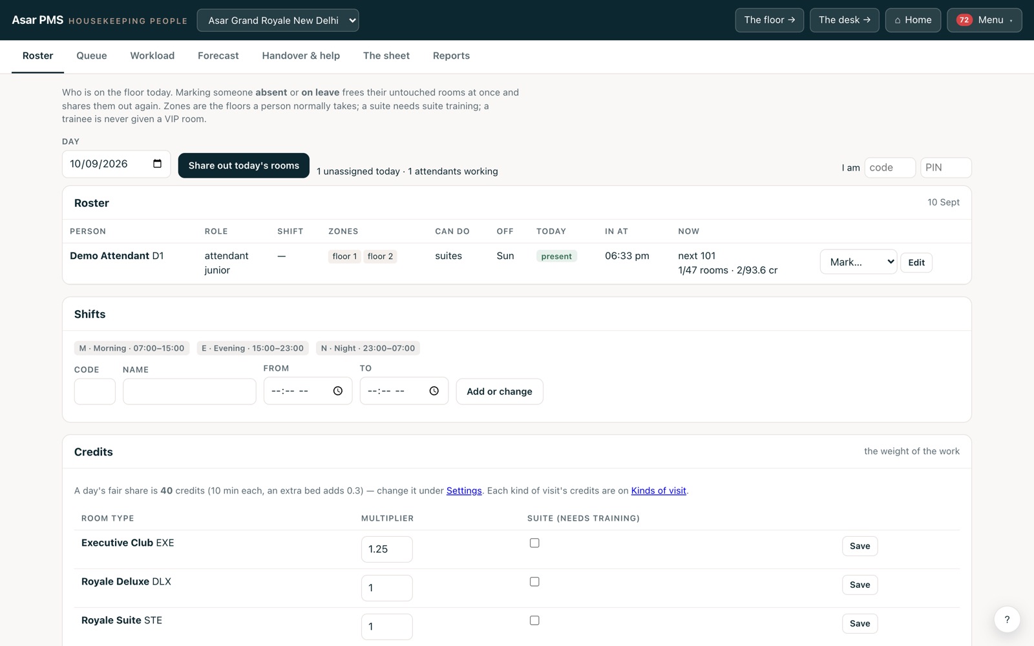Open The sheet tab
The height and width of the screenshot is (646, 1034).
(386, 56)
